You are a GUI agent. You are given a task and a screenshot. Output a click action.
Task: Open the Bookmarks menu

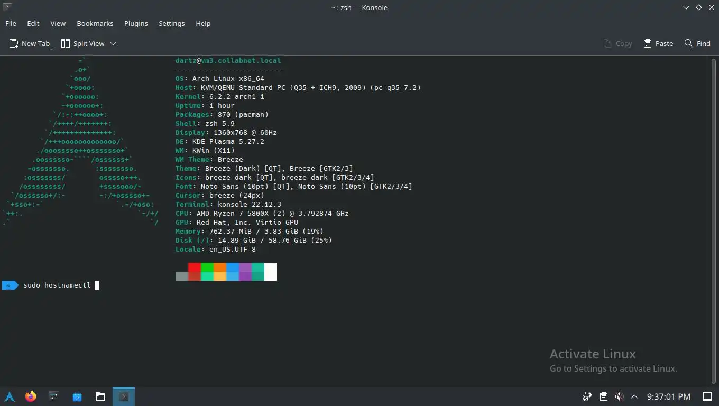[95, 23]
